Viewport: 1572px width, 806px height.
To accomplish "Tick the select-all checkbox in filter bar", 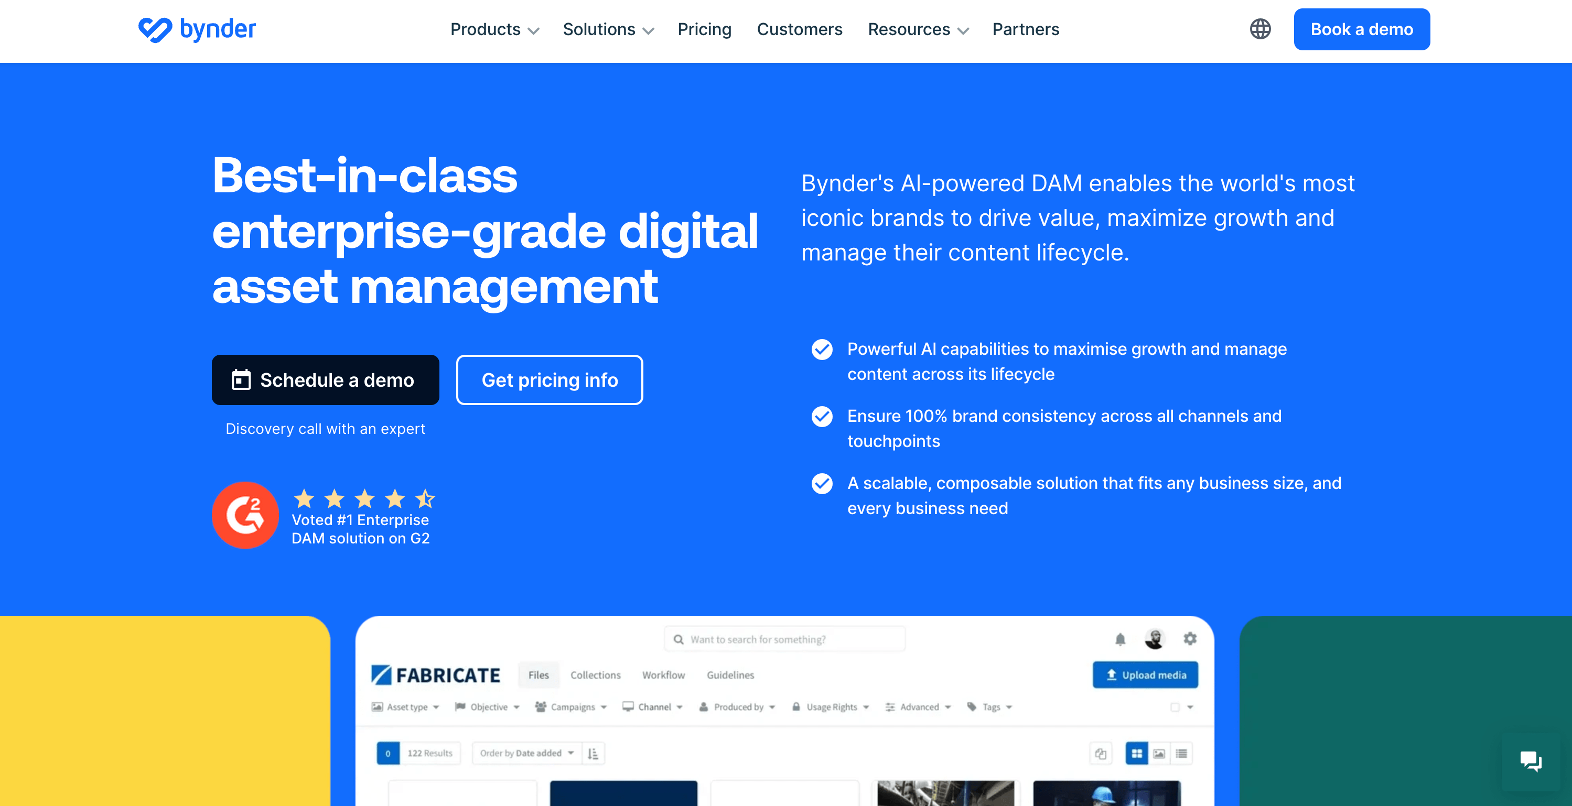I will (x=1175, y=707).
